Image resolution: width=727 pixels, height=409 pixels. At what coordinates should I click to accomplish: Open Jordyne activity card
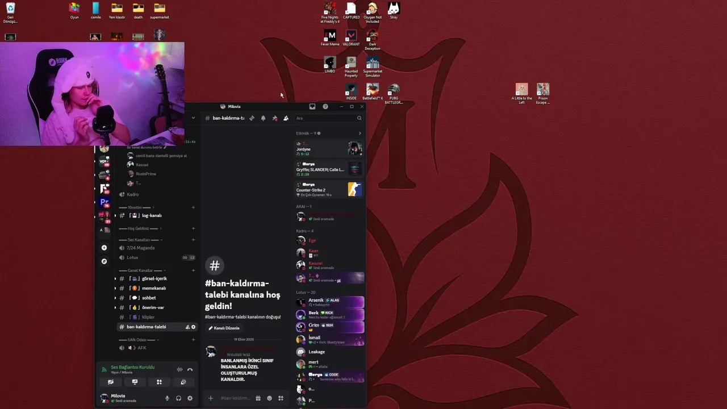coord(329,149)
